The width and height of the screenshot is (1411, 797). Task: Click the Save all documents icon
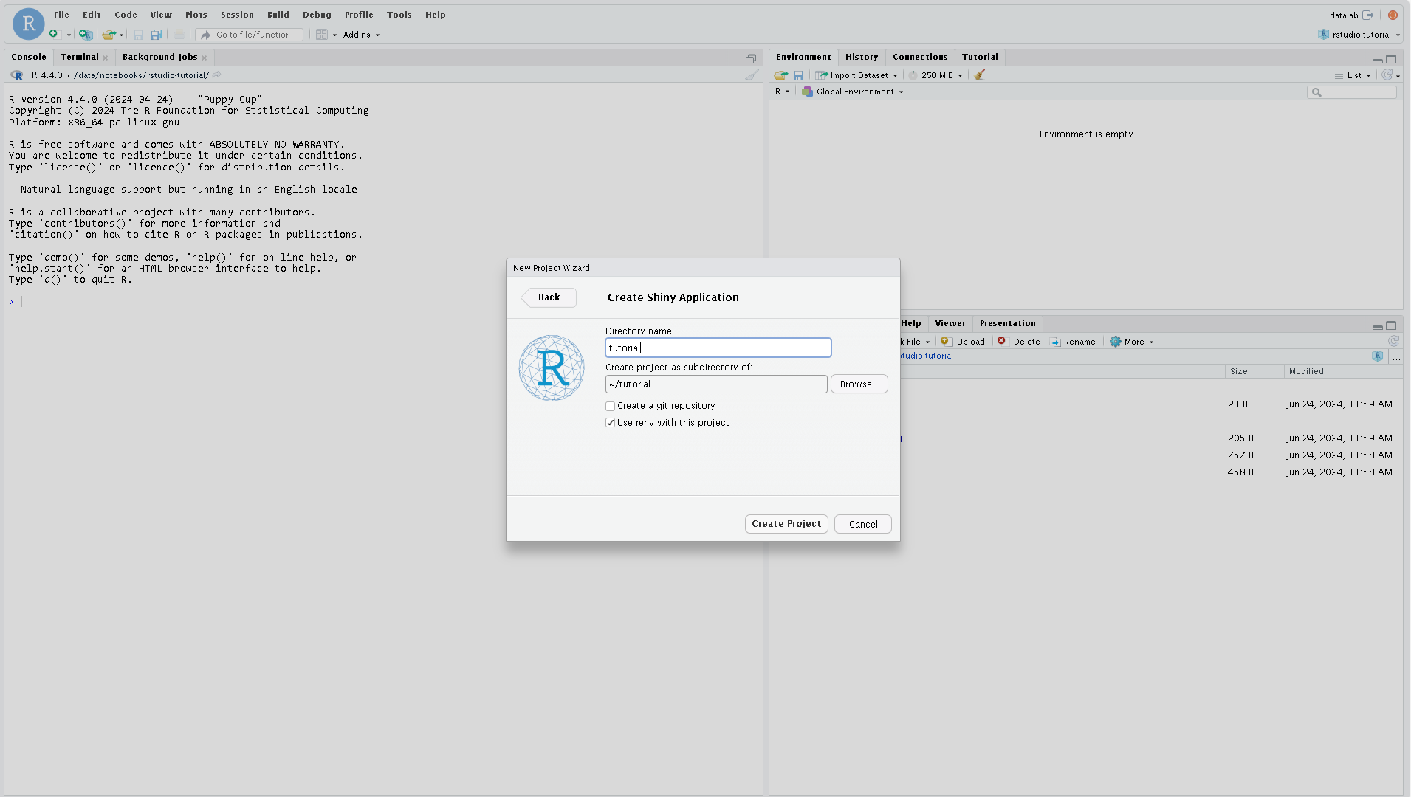tap(157, 35)
